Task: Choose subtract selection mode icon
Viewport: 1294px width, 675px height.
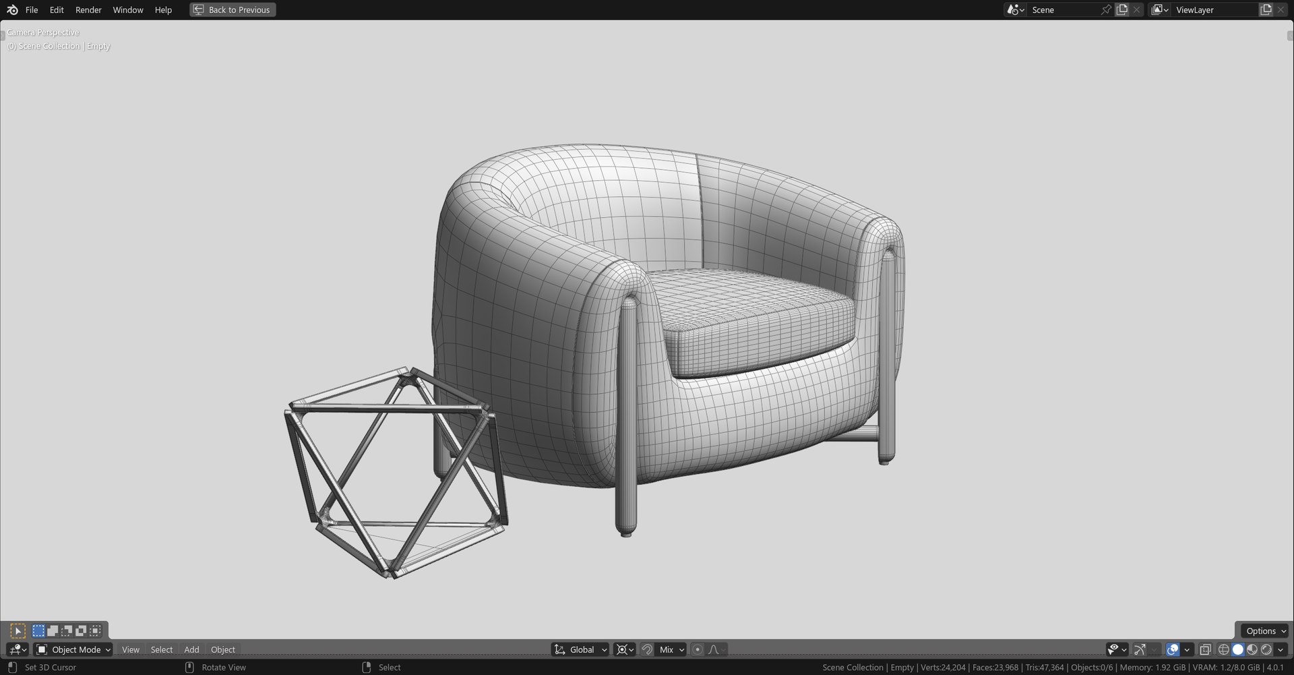Action: [67, 630]
